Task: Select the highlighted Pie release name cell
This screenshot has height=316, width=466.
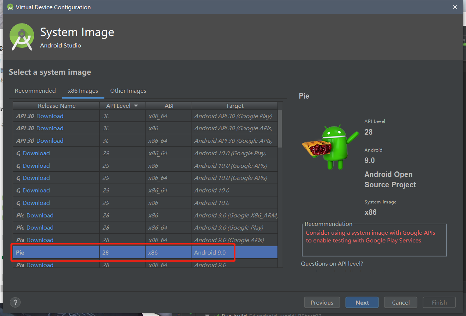Action: tap(57, 252)
